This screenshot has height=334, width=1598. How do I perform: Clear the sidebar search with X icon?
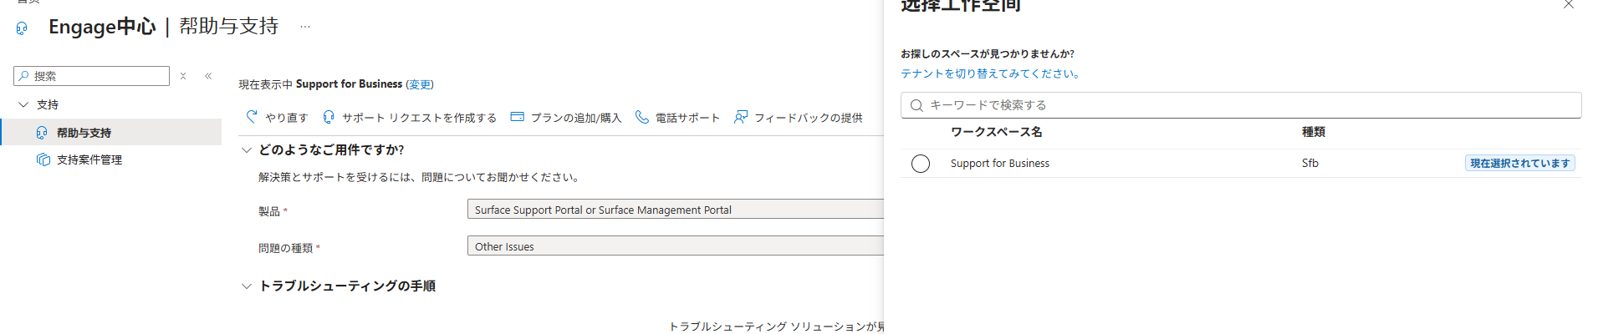click(183, 76)
